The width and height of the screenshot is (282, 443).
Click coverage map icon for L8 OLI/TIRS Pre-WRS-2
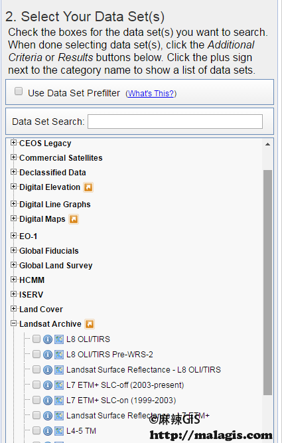coord(59,354)
